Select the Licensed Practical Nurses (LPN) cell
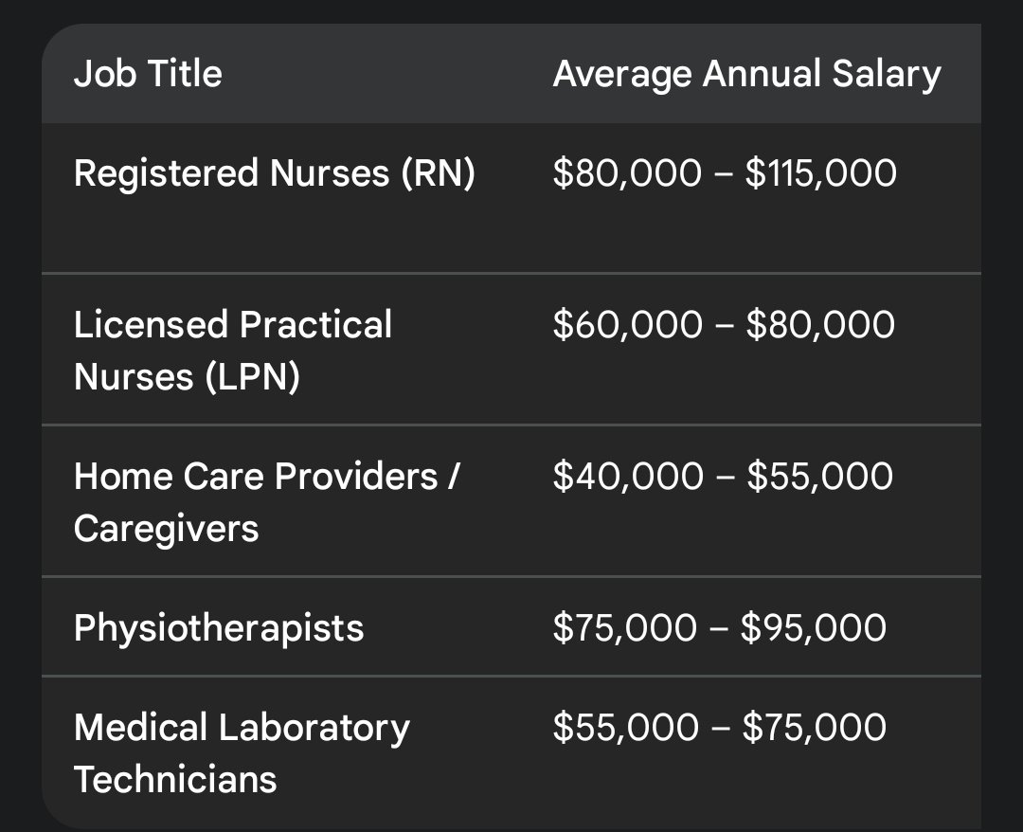This screenshot has height=832, width=1023. tap(232, 351)
